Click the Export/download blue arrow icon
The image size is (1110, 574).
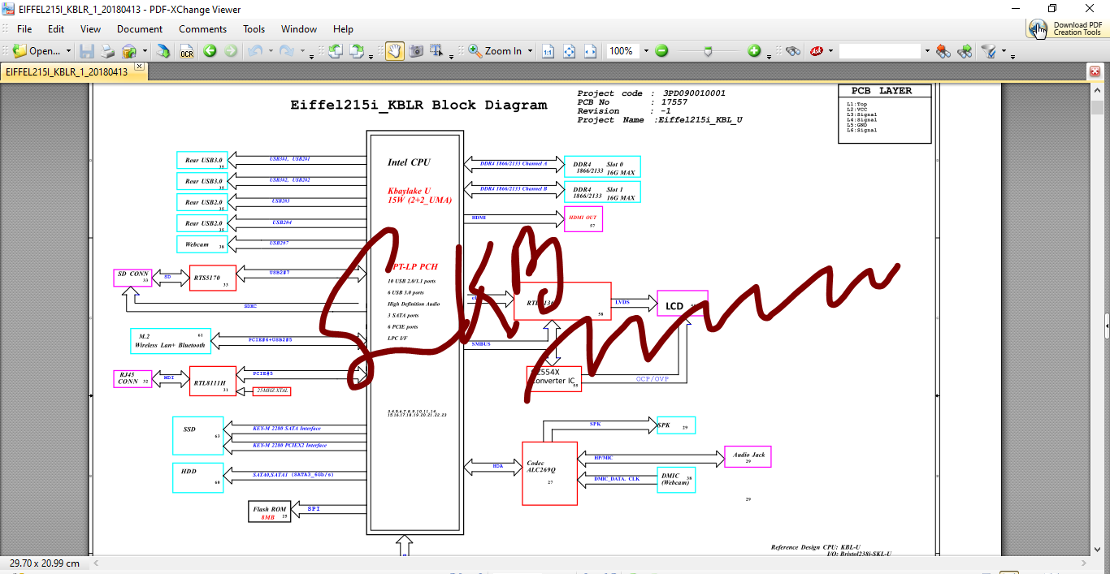tap(163, 51)
